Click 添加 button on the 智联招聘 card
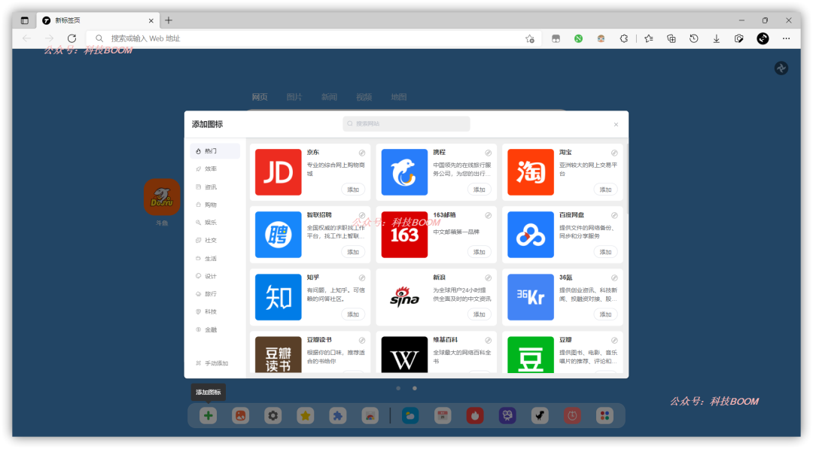This screenshot has height=449, width=813. (x=353, y=252)
